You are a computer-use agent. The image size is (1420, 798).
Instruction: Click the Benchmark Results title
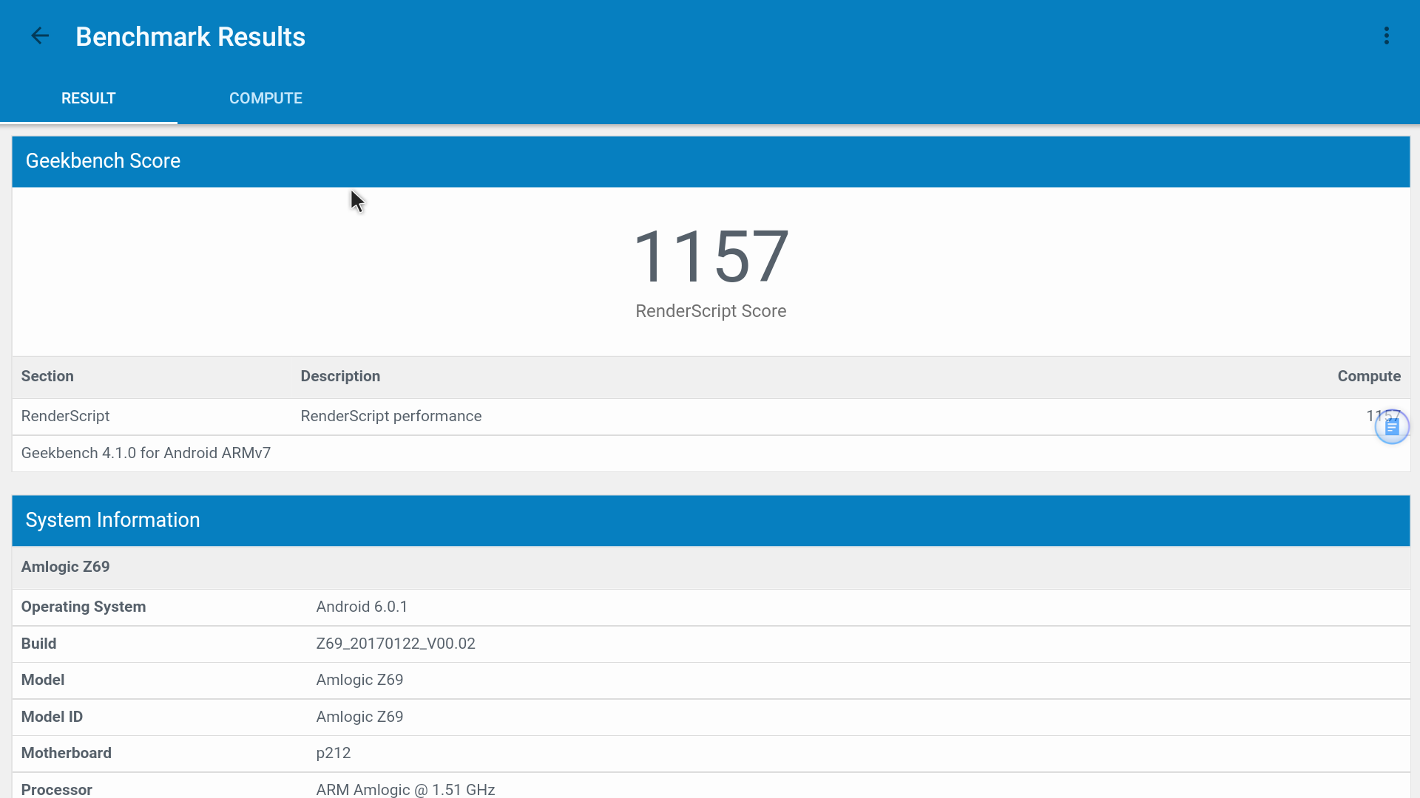tap(190, 37)
